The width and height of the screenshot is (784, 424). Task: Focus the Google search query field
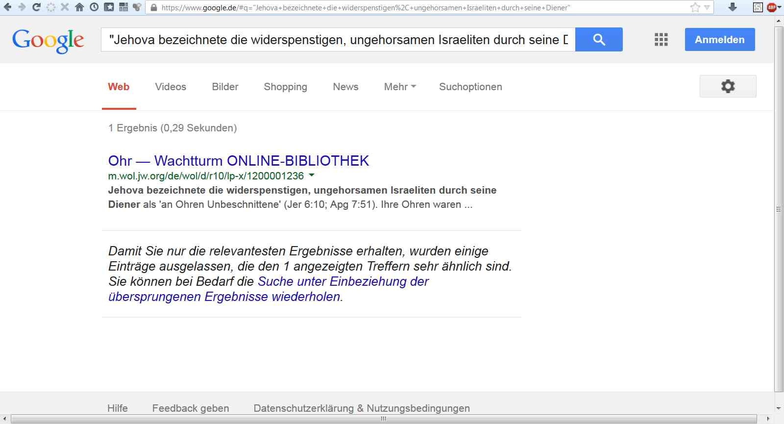pos(338,40)
